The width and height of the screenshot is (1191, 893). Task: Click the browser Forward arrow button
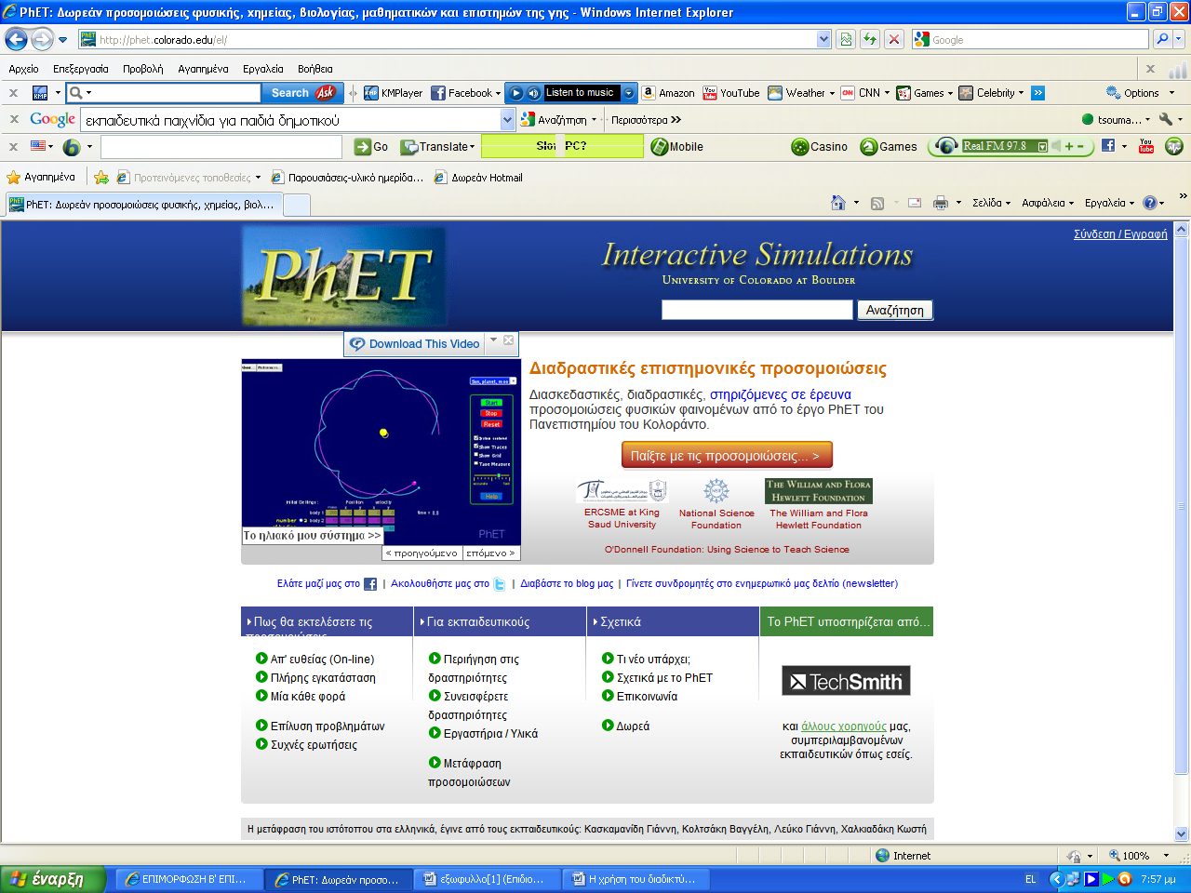[x=42, y=39]
